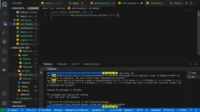This screenshot has height=112, width=200.
Task: Switch to the index.js tab
Action: pos(51,3)
